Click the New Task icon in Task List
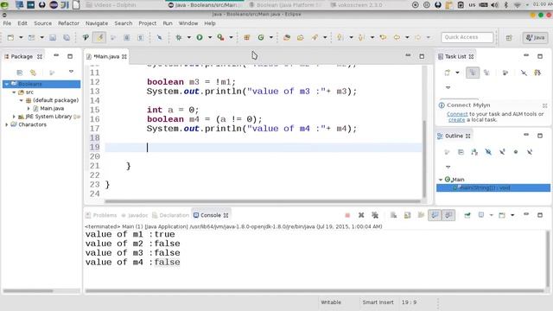 448,73
